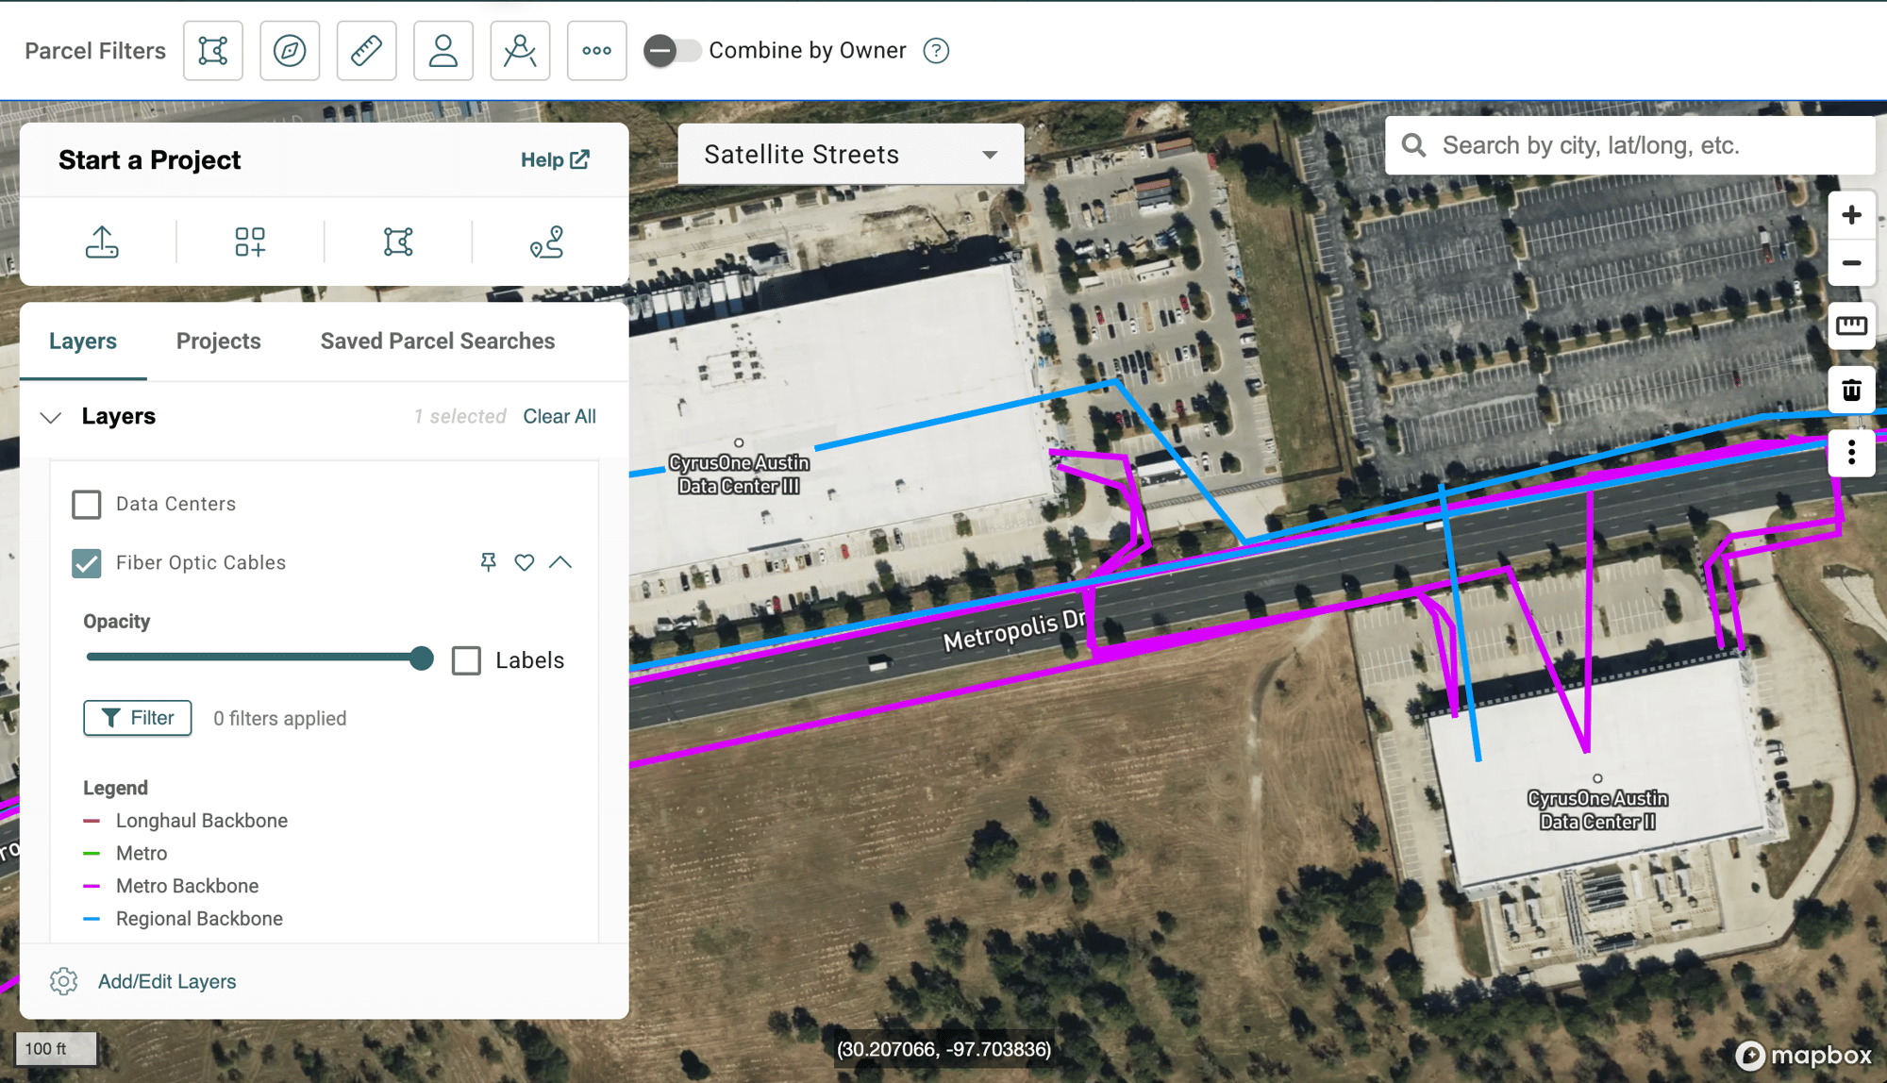
Task: Collapse the Layers section chevron
Action: click(x=51, y=417)
